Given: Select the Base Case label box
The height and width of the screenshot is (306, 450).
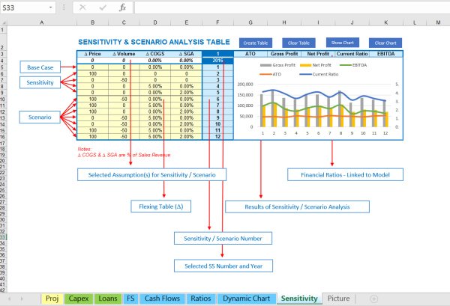Looking at the screenshot, I should 39,67.
